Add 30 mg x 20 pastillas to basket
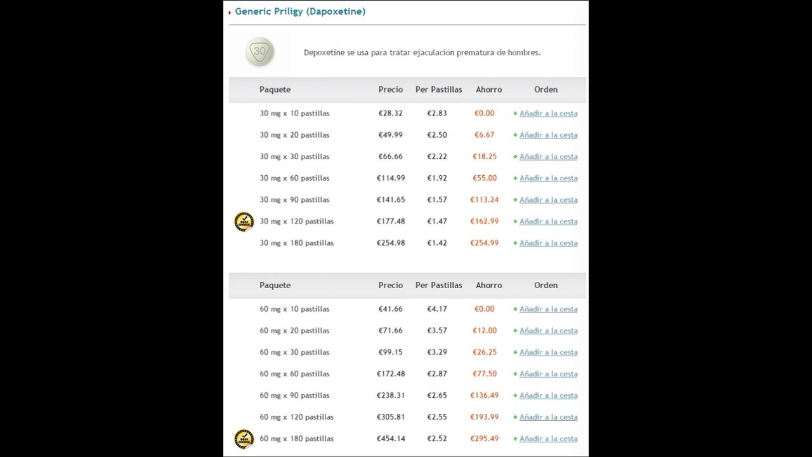The height and width of the screenshot is (457, 812). click(x=548, y=135)
